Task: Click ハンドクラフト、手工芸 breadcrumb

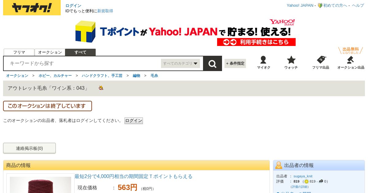Action: pyautogui.click(x=102, y=76)
